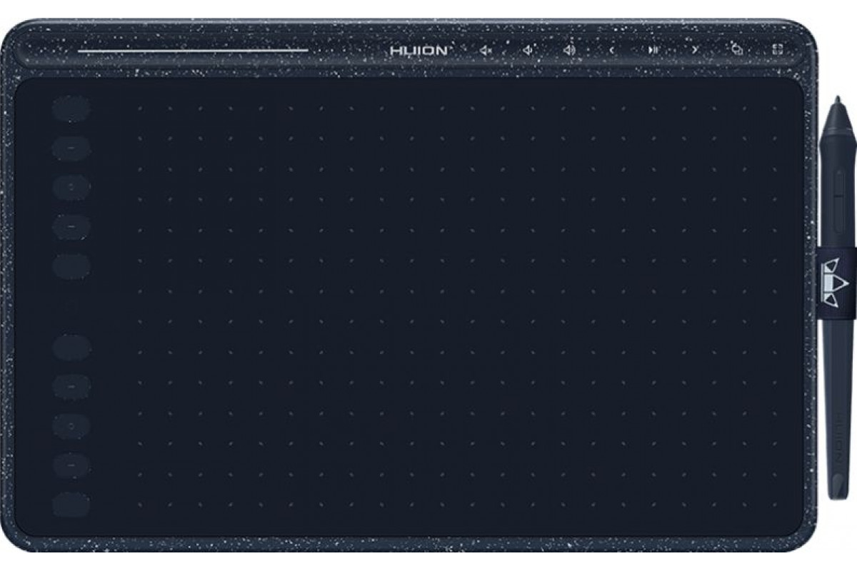Screen dimensions: 857x571
Task: Tap the four-corner fullscreen icon
Action: coord(778,50)
